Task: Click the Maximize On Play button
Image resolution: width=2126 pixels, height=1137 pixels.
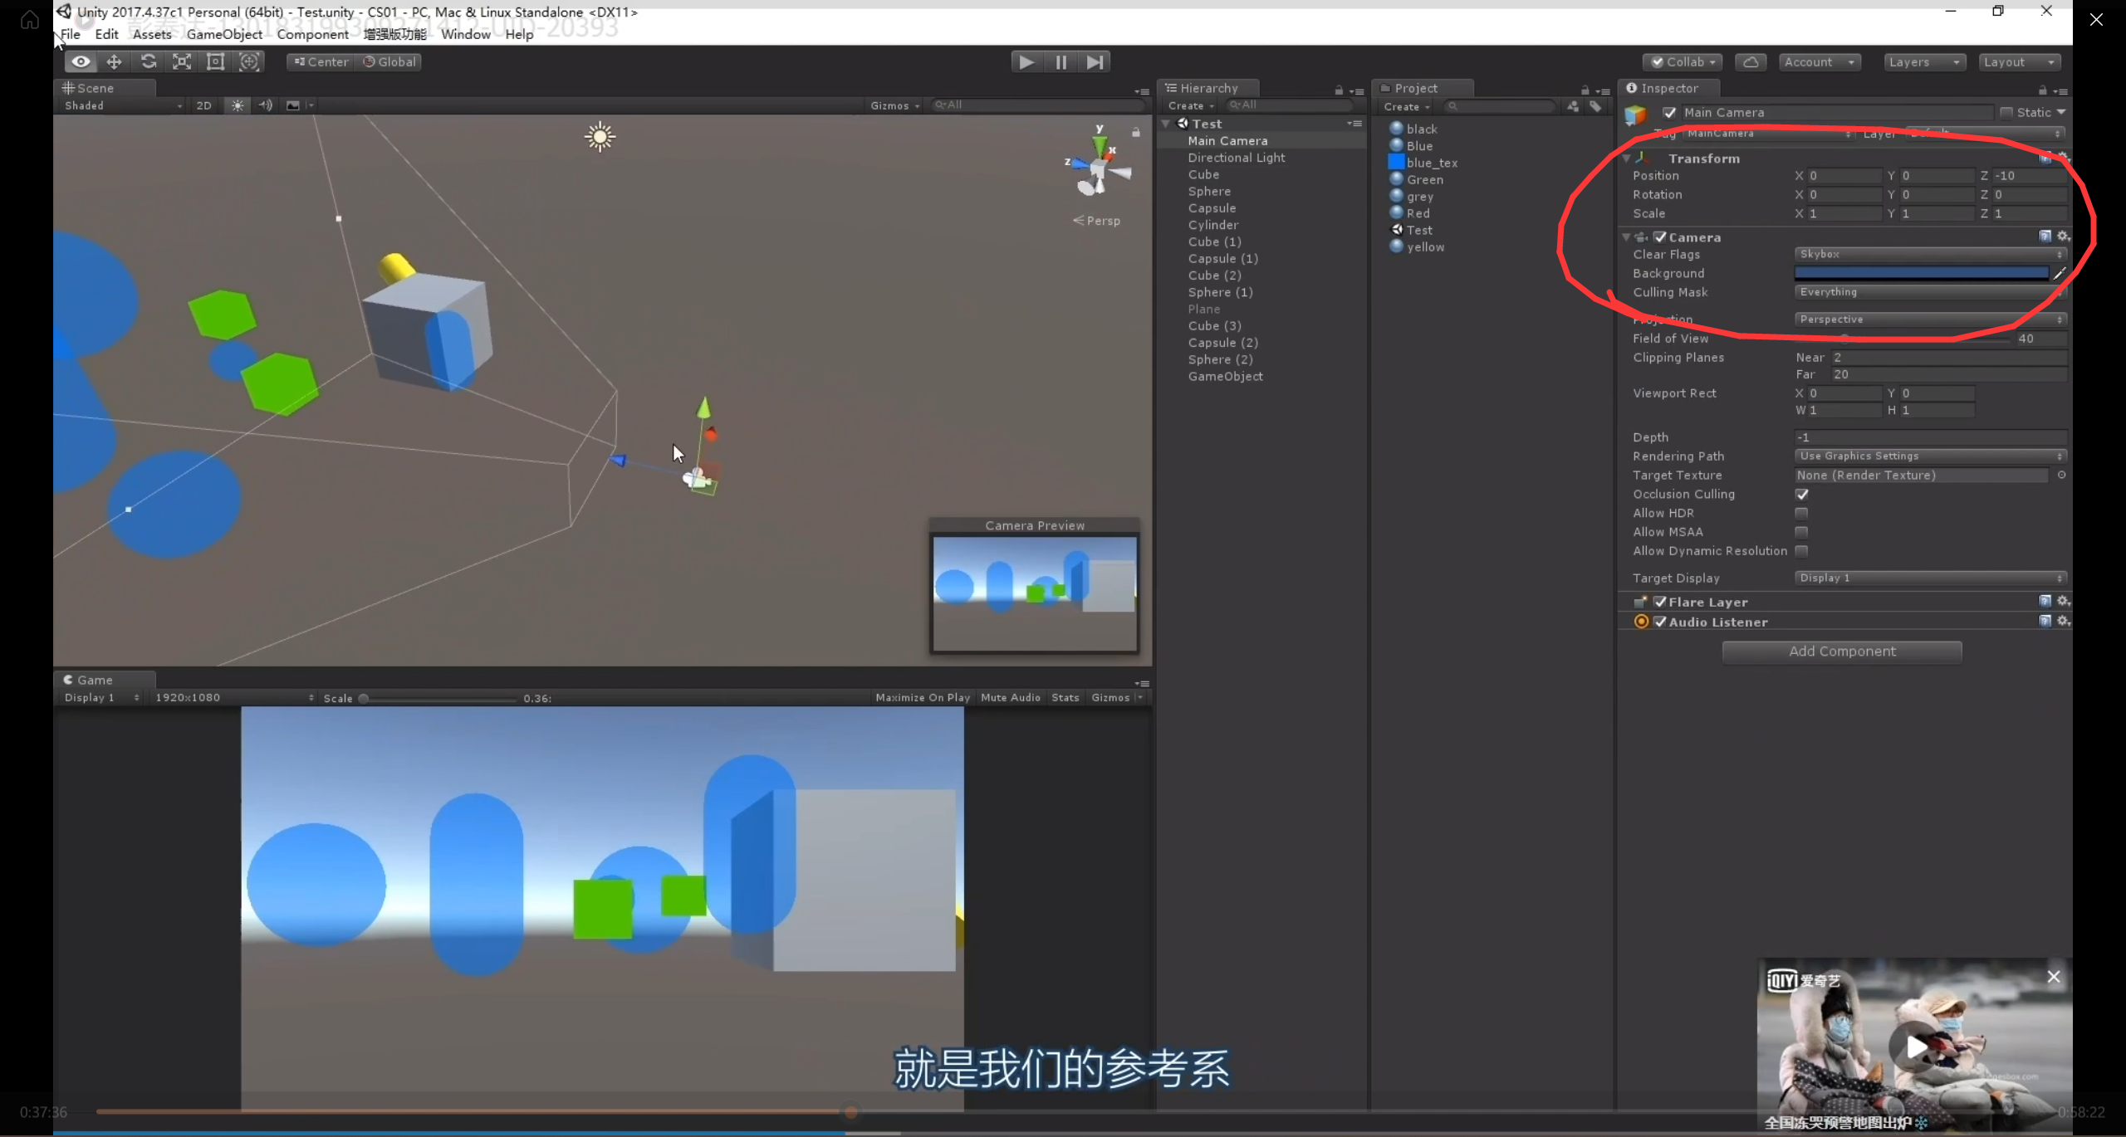Action: (922, 698)
